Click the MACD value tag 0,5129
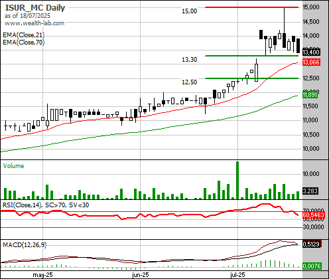Image resolution: width=329 pixels, height=279 pixels. [x=311, y=244]
